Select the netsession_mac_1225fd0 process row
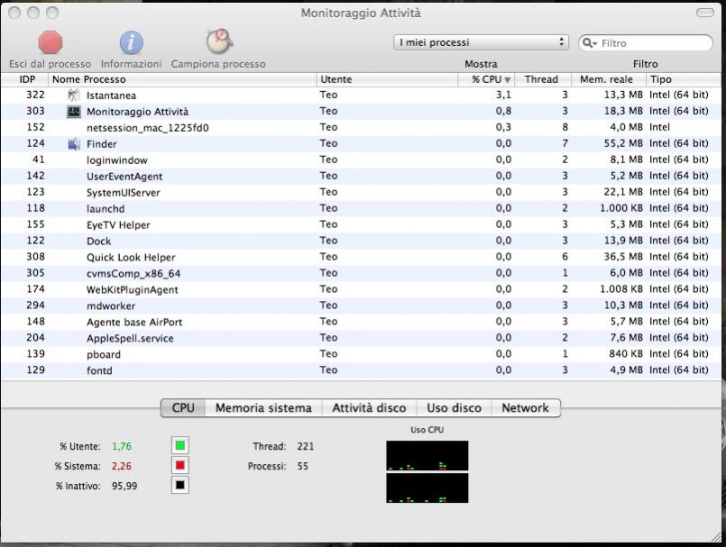This screenshot has width=726, height=547. pos(361,128)
